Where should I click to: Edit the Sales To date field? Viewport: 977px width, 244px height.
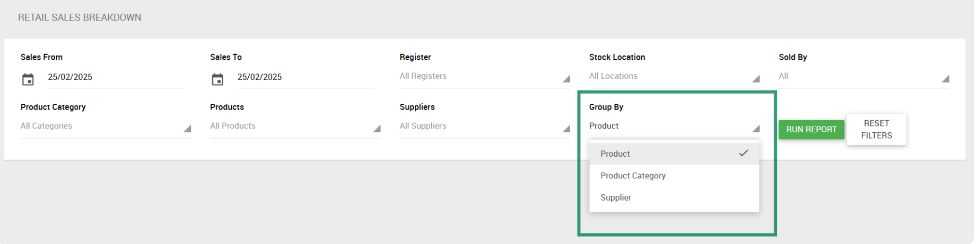tap(305, 77)
